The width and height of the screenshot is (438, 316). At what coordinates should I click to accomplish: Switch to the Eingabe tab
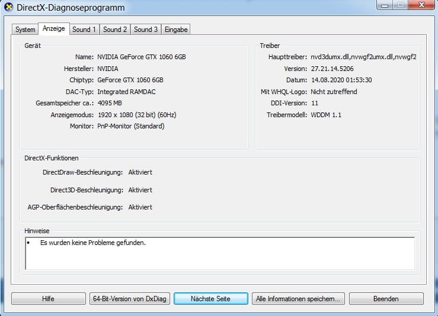pos(176,30)
